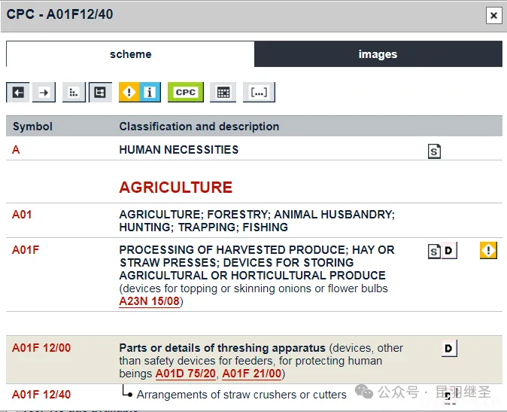
Task: Click the forward arrow toolbar icon
Action: 44,92
